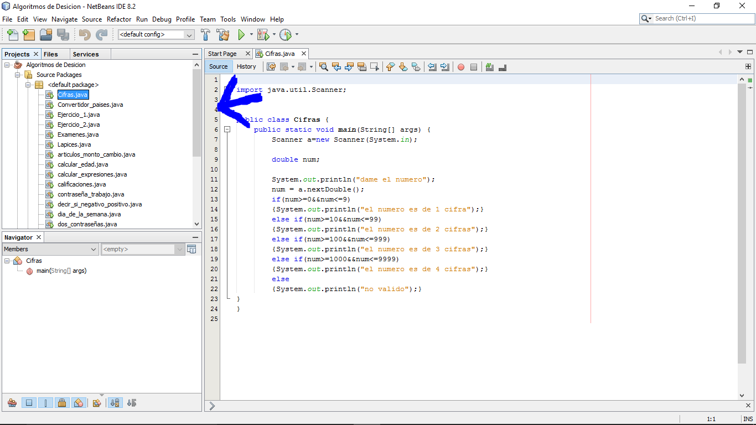Select the Debug Project icon
The width and height of the screenshot is (756, 425).
coord(263,34)
